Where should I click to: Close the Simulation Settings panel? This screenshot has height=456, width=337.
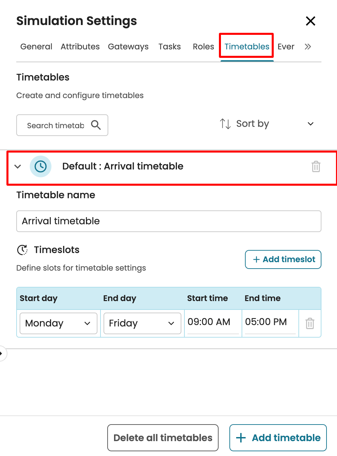310,21
